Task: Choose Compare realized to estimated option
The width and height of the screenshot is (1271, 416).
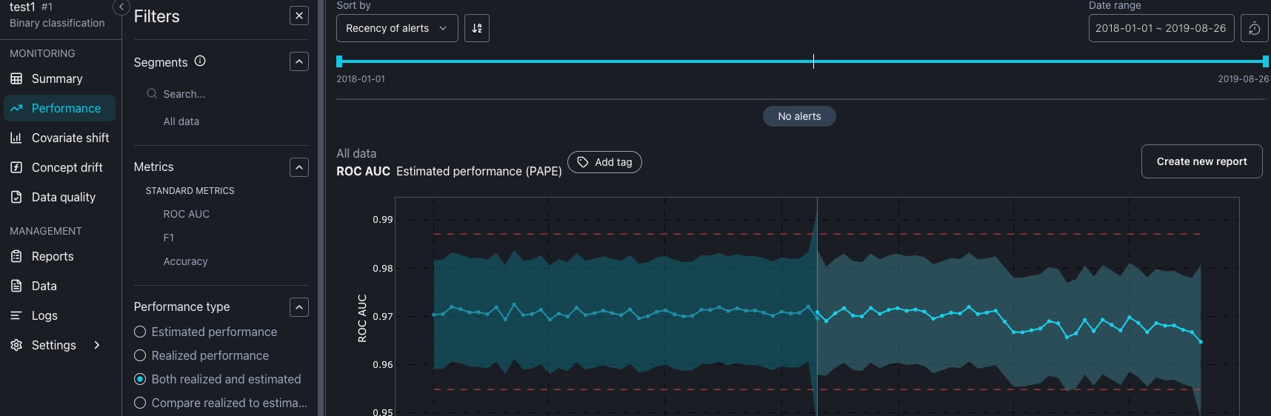Action: tap(140, 403)
